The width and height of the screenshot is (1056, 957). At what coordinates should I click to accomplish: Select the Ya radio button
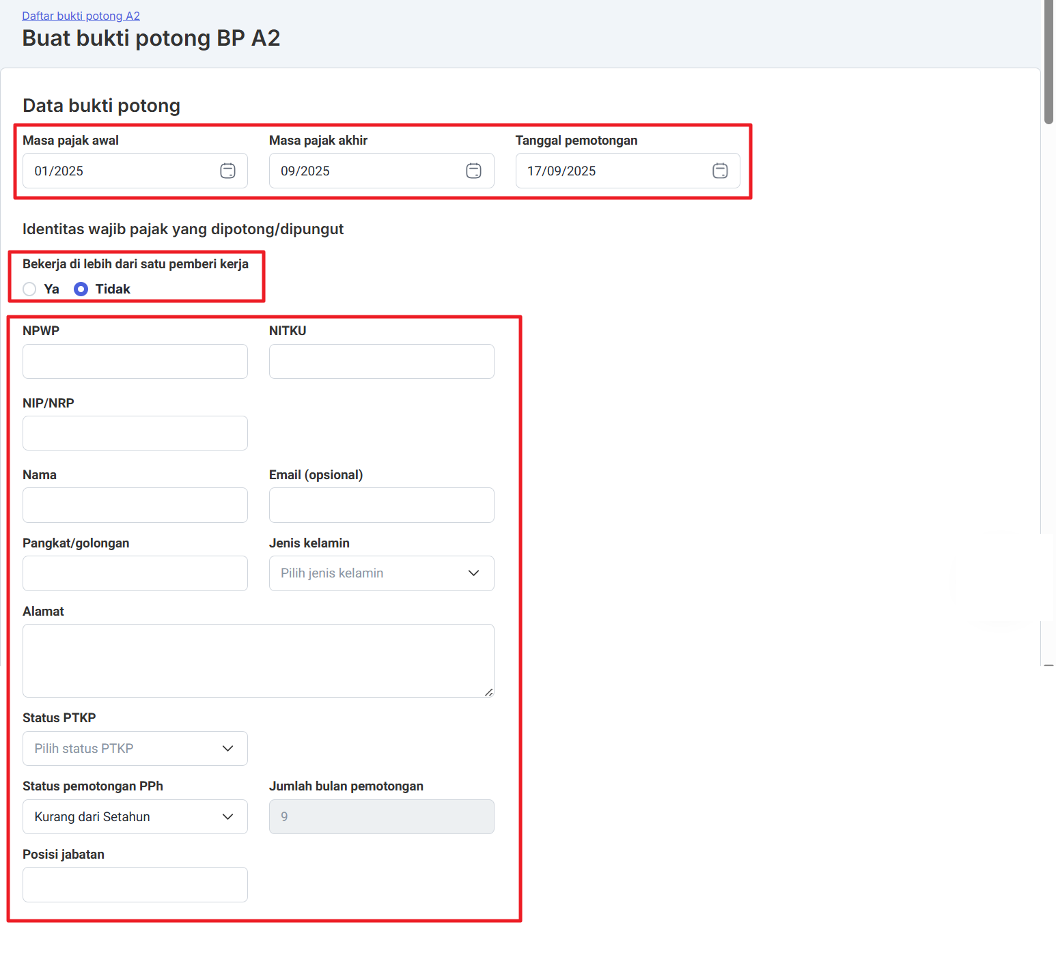(x=29, y=289)
